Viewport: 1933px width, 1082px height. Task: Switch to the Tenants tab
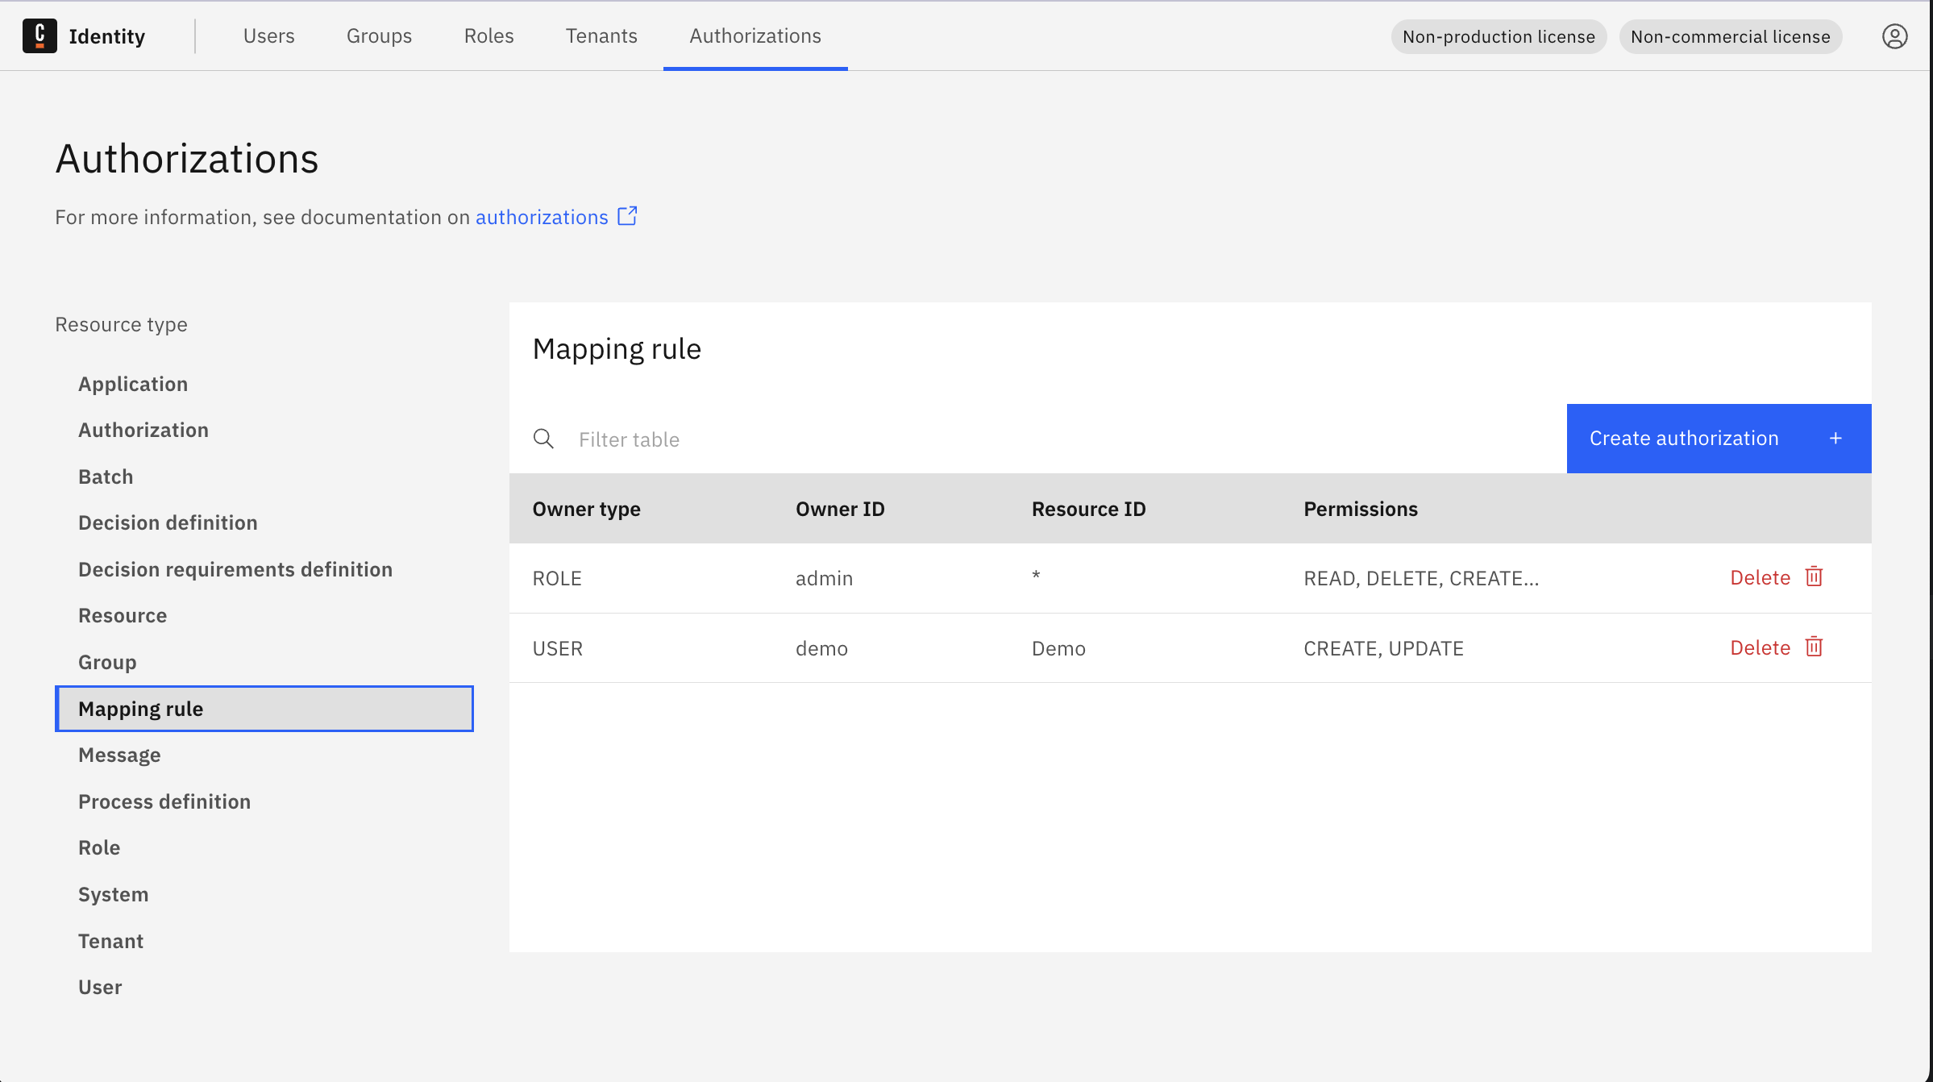[601, 35]
